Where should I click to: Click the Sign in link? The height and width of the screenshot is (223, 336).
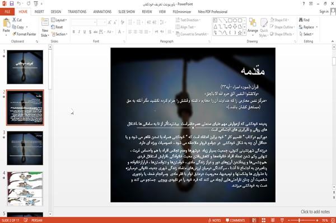tap(324, 12)
